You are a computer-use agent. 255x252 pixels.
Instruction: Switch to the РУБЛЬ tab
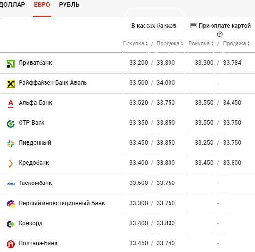[x=69, y=5]
